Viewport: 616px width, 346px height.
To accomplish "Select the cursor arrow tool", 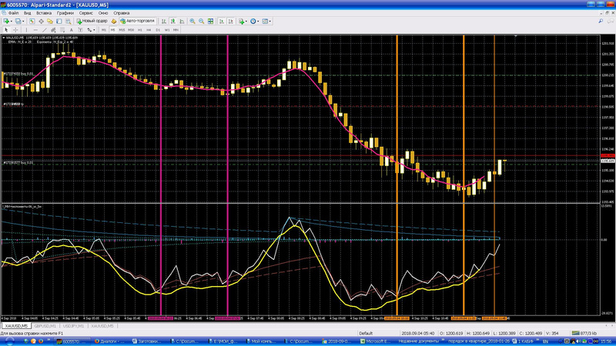I will tap(7, 30).
